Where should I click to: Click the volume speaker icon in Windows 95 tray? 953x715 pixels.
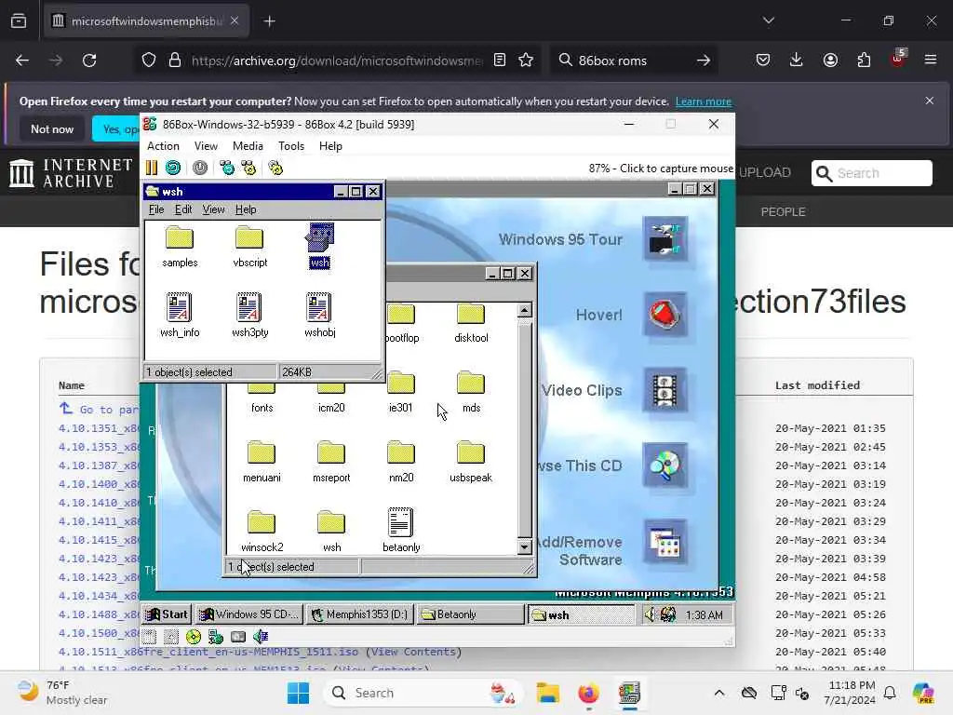(x=650, y=614)
